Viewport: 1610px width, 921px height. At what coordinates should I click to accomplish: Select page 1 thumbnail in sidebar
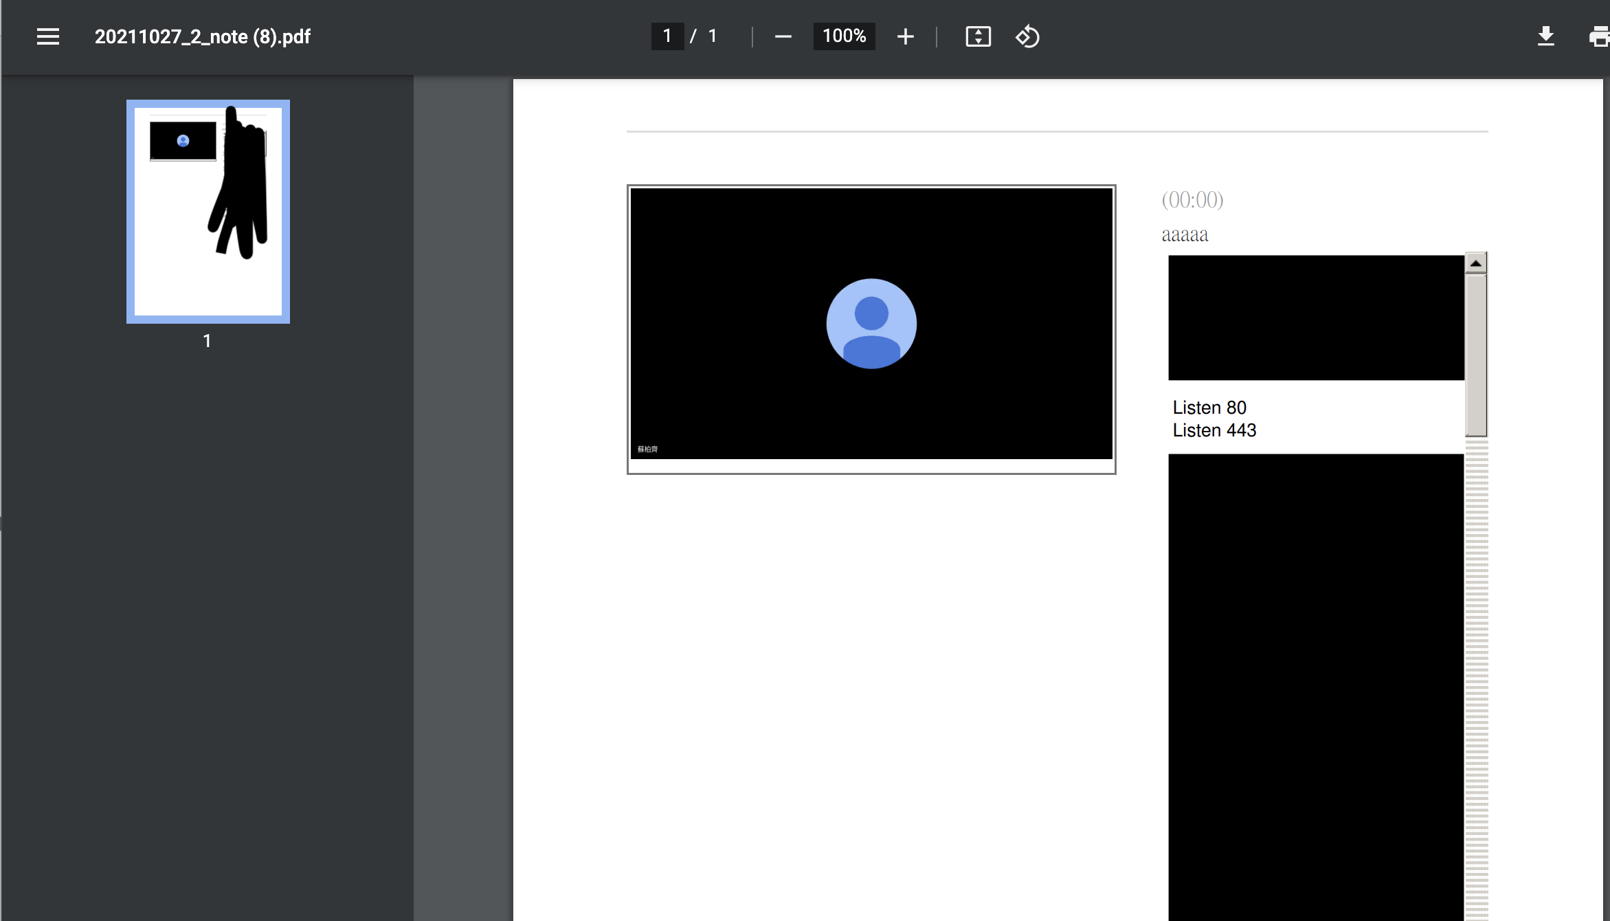[x=208, y=212]
